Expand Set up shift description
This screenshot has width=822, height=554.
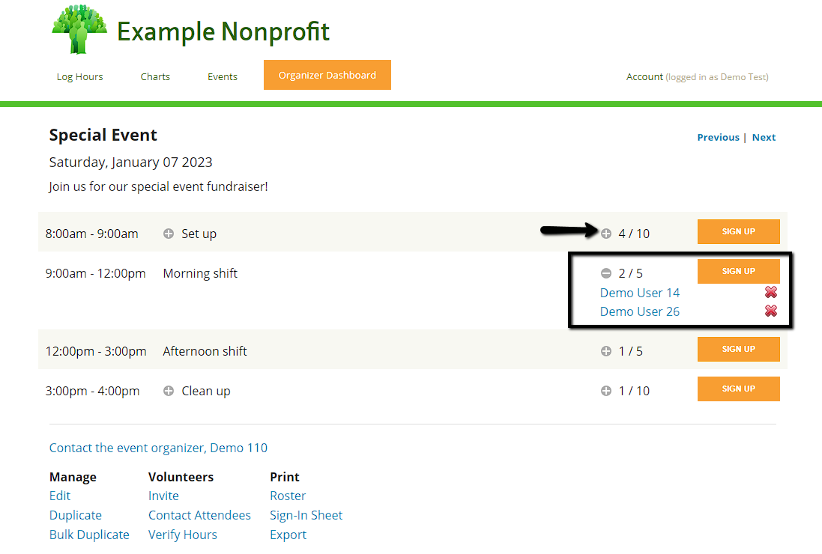click(169, 234)
